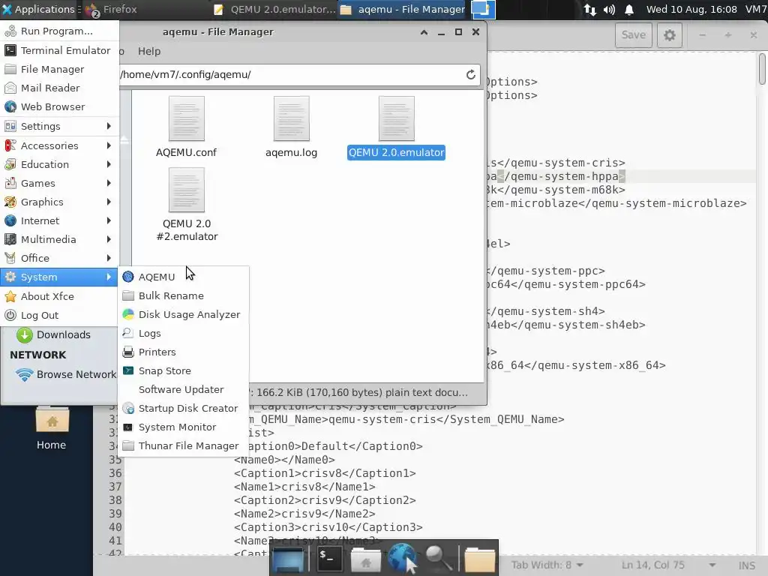Open Mail Reader from the menu

click(x=59, y=88)
